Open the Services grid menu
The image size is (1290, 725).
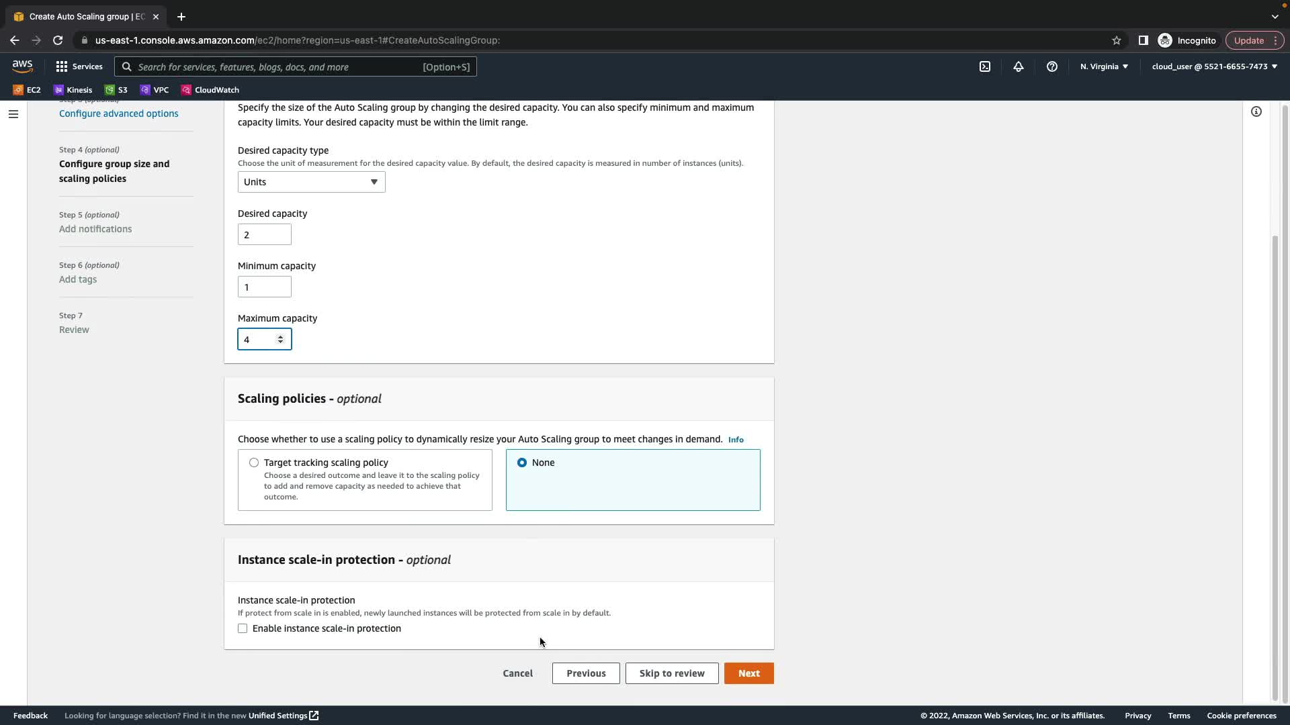[79, 66]
